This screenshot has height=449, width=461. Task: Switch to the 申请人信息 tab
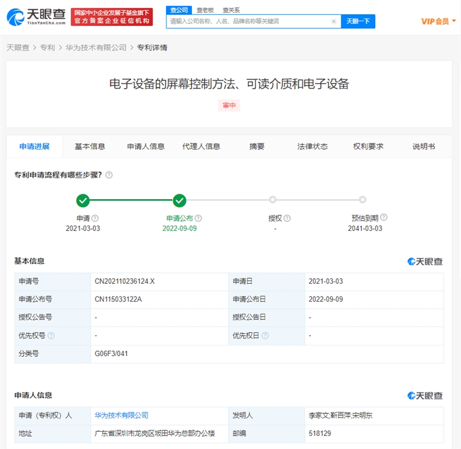coord(146,146)
